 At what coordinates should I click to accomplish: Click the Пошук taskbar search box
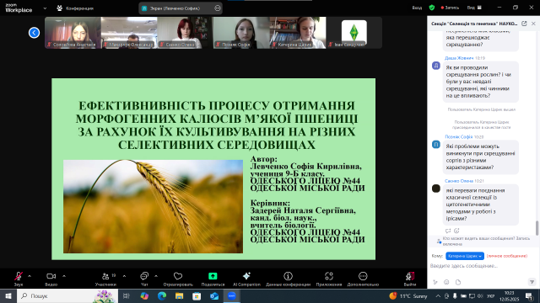coord(67,295)
